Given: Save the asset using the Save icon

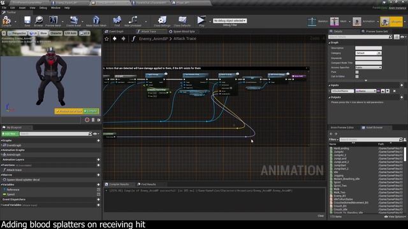Looking at the screenshot, I should click(27, 20).
